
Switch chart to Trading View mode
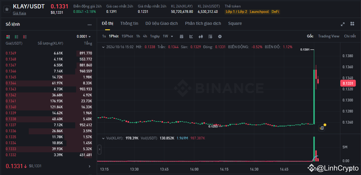coord(329,36)
